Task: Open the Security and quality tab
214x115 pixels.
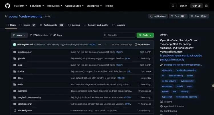Action: tap(96, 25)
